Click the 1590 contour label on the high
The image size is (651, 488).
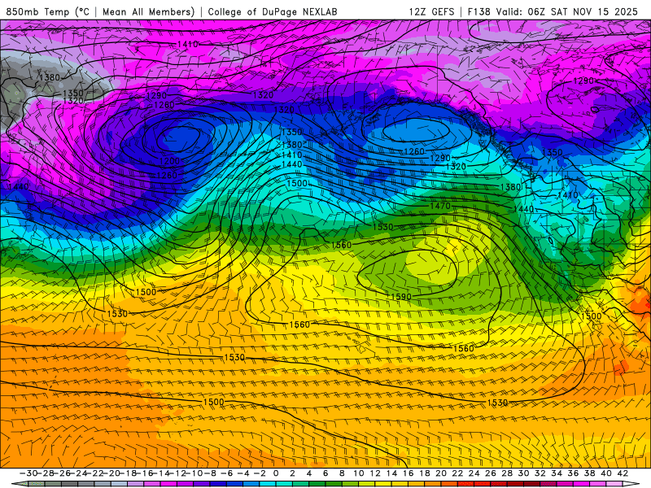401,297
